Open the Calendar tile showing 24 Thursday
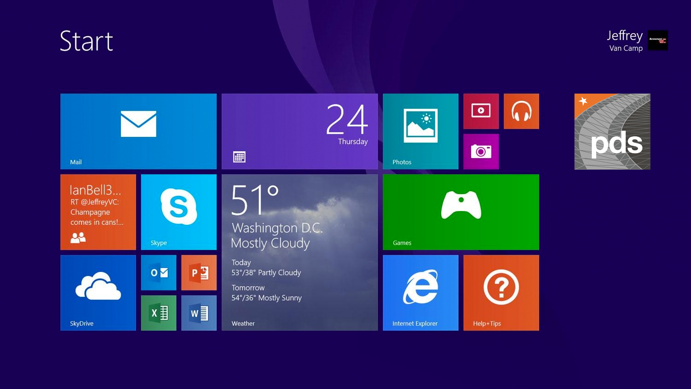691x389 pixels. tap(299, 131)
